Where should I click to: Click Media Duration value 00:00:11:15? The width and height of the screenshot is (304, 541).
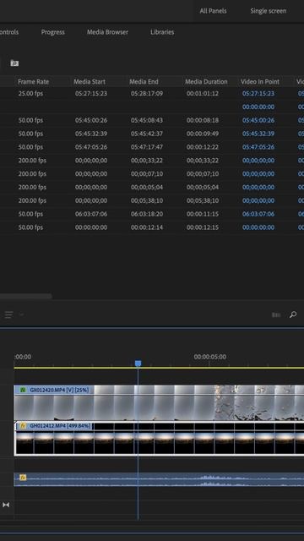(x=203, y=214)
